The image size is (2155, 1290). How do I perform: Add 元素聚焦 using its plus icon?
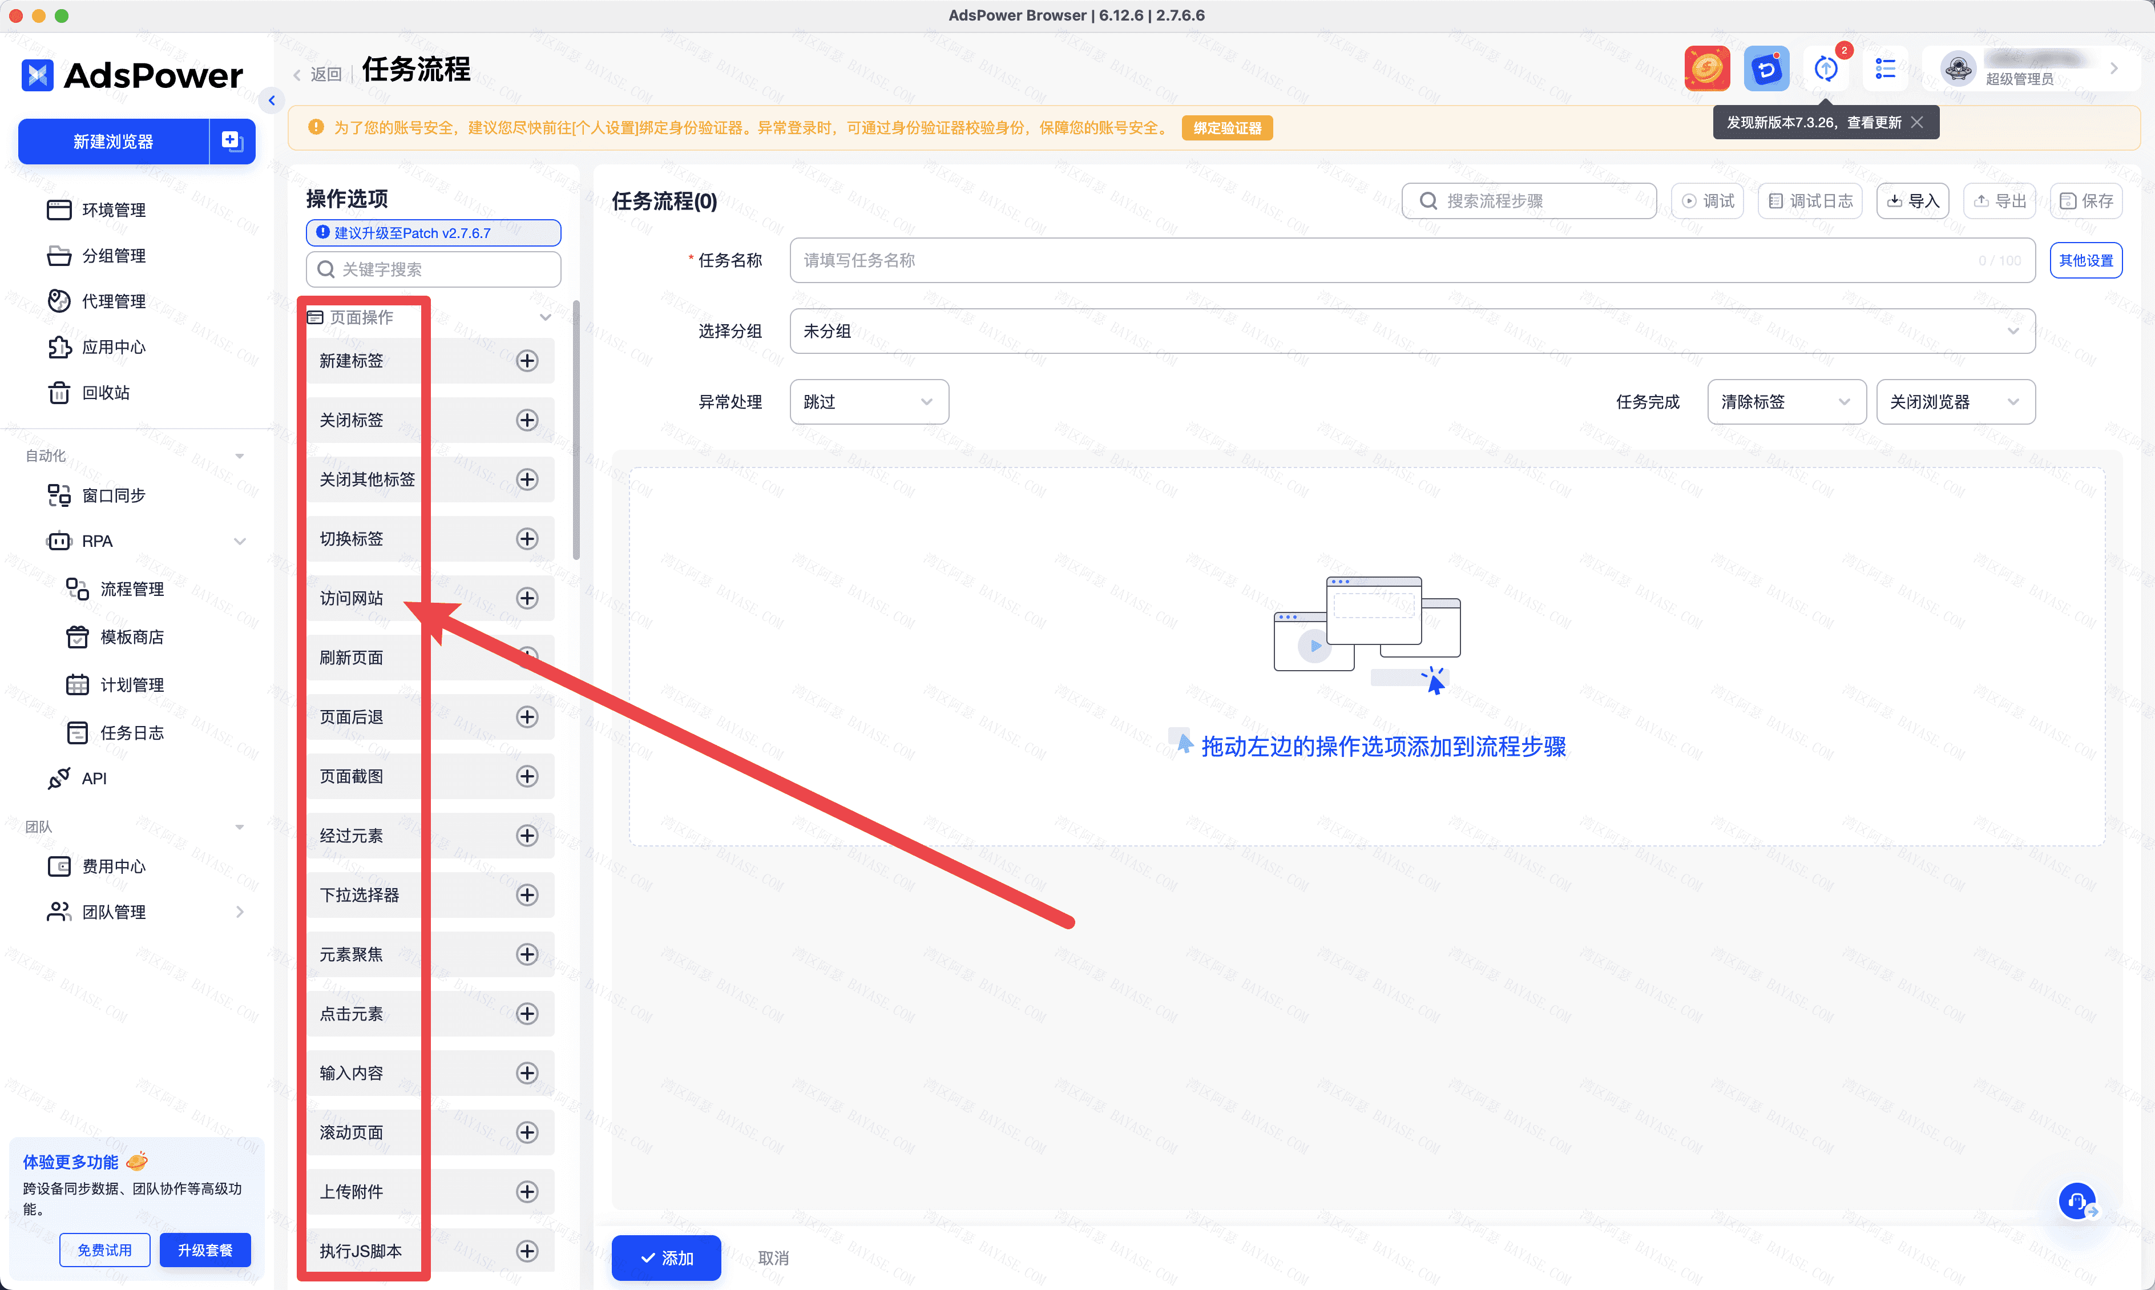[x=527, y=954]
